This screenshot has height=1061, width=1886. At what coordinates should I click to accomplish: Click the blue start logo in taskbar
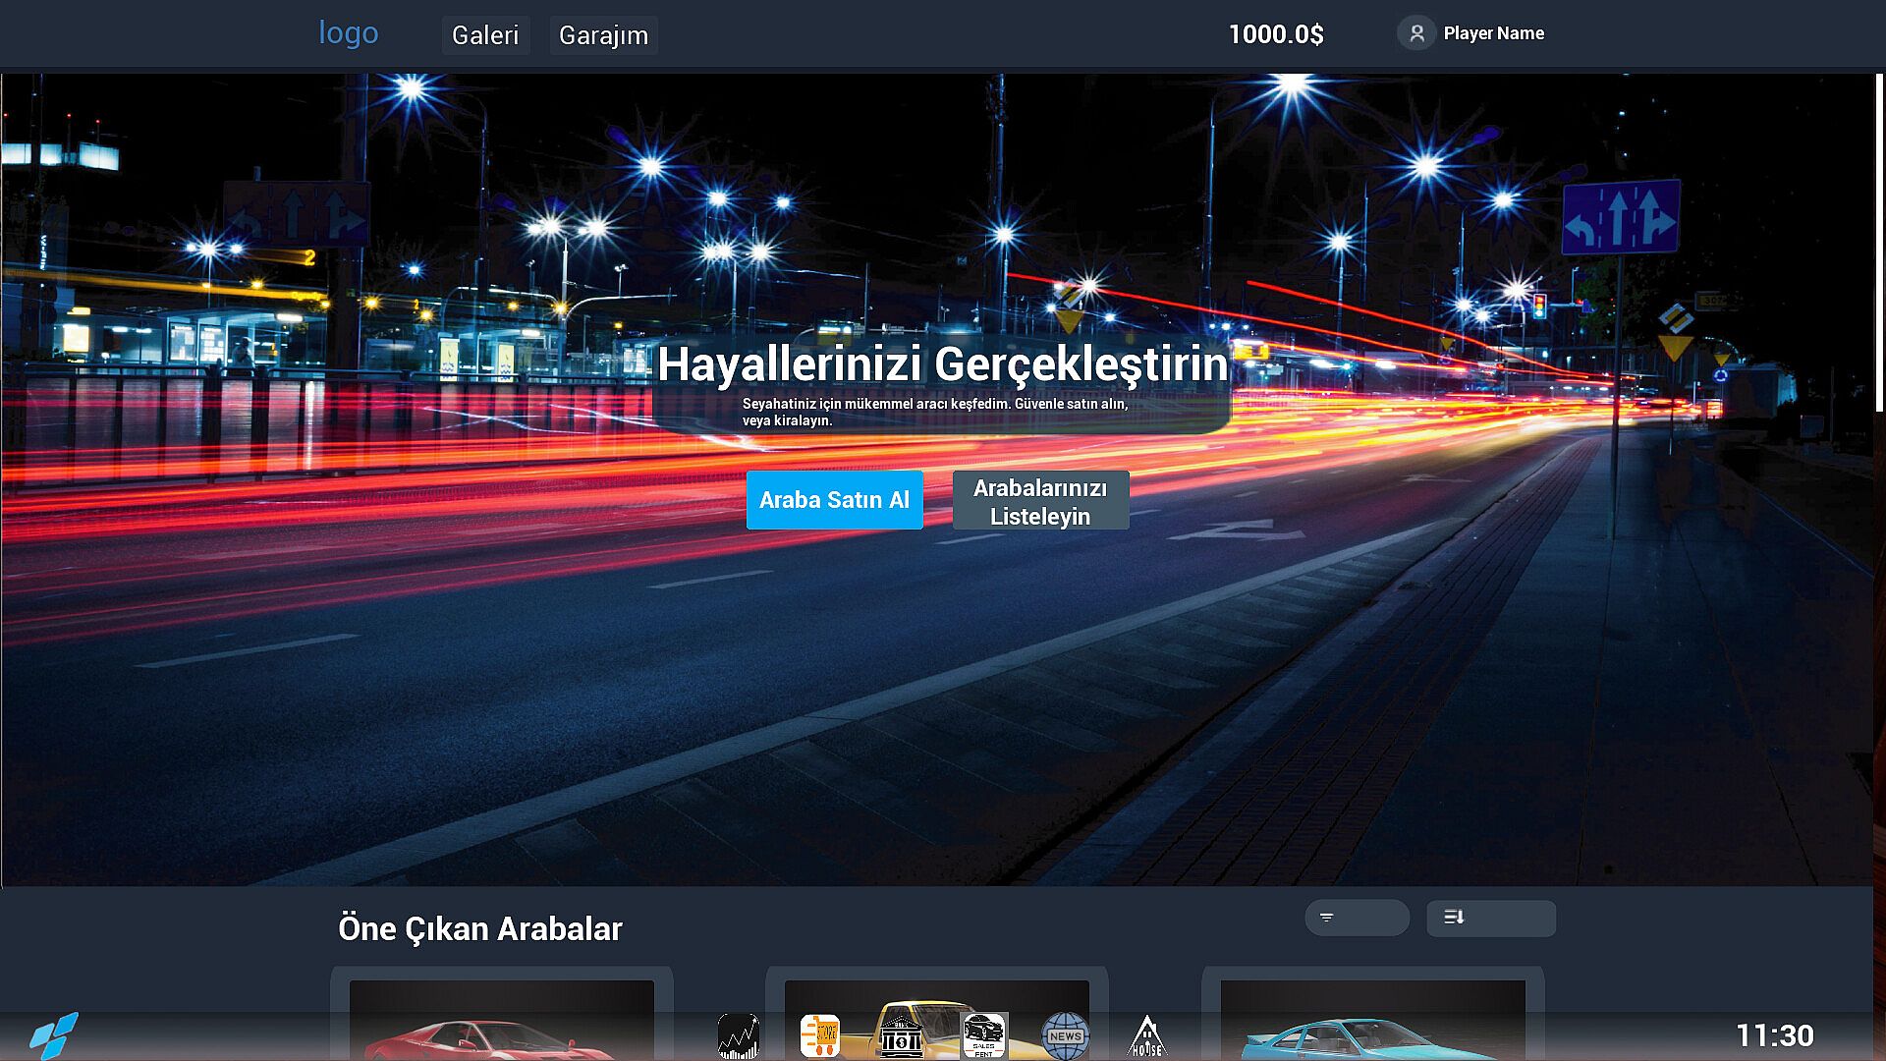[54, 1035]
